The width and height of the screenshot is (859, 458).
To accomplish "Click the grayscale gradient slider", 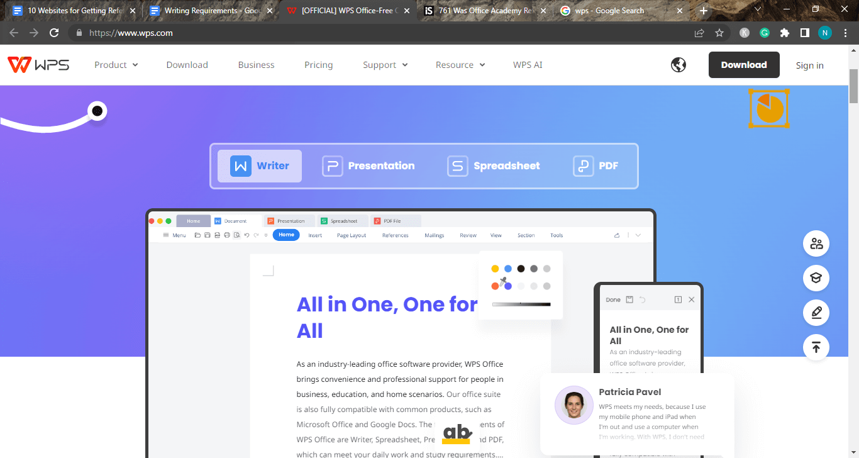I will [x=521, y=304].
